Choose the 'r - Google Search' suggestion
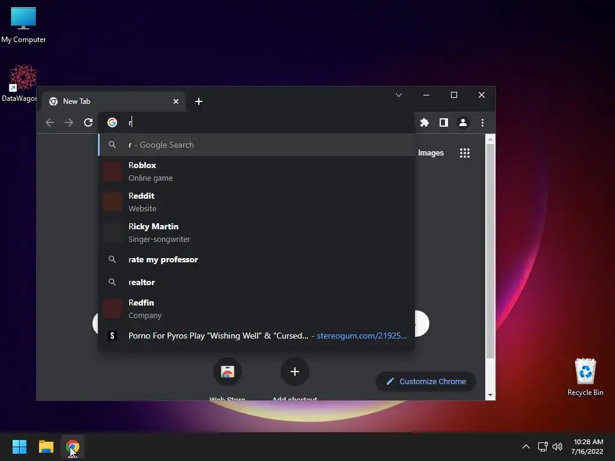 (x=257, y=145)
